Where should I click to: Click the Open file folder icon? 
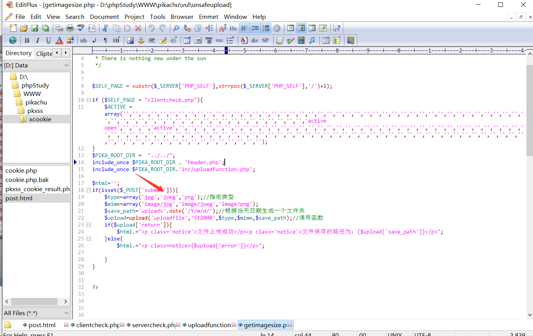24,28
